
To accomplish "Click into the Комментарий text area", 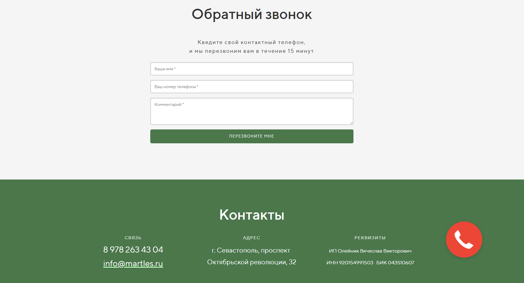I will point(252,111).
